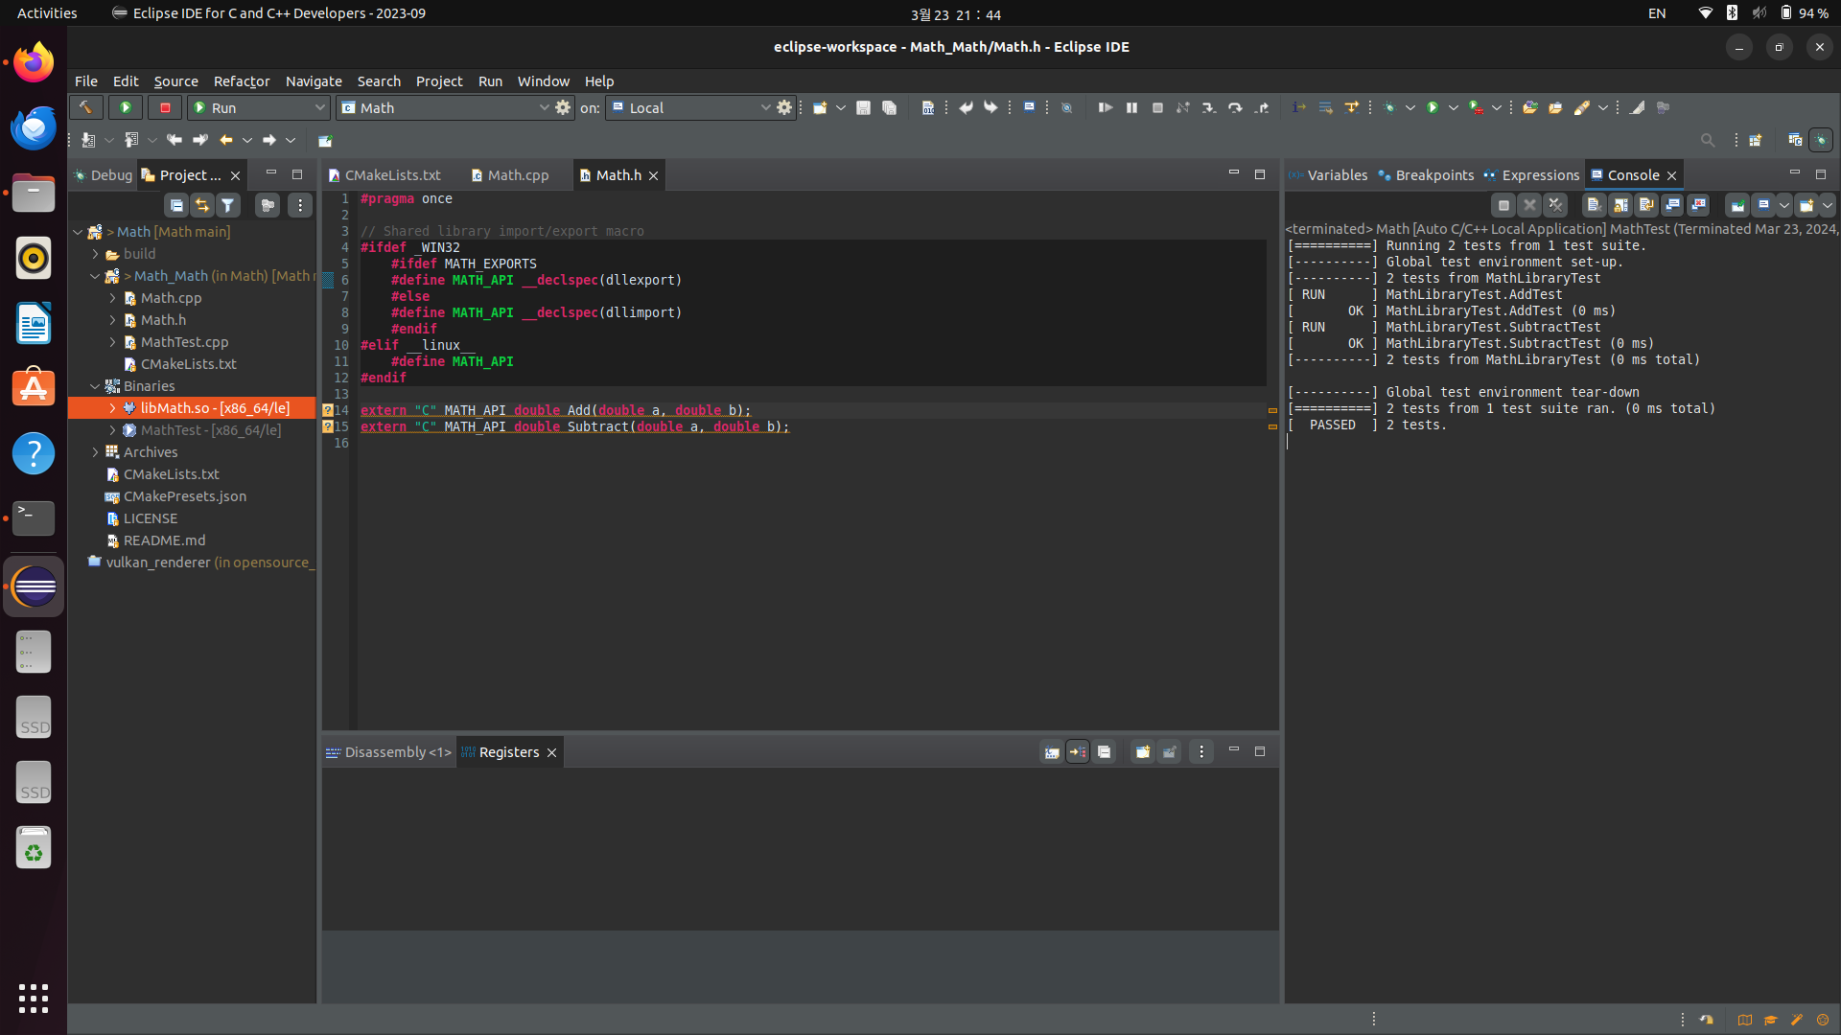Select CMakePresets.json in the project tree
The height and width of the screenshot is (1035, 1841).
[175, 496]
